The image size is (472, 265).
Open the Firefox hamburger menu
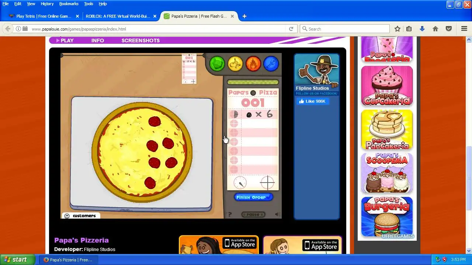(464, 29)
